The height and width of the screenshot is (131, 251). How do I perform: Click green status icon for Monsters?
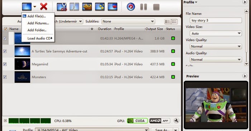[x=173, y=77]
